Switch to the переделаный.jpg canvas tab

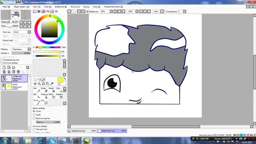(82, 131)
